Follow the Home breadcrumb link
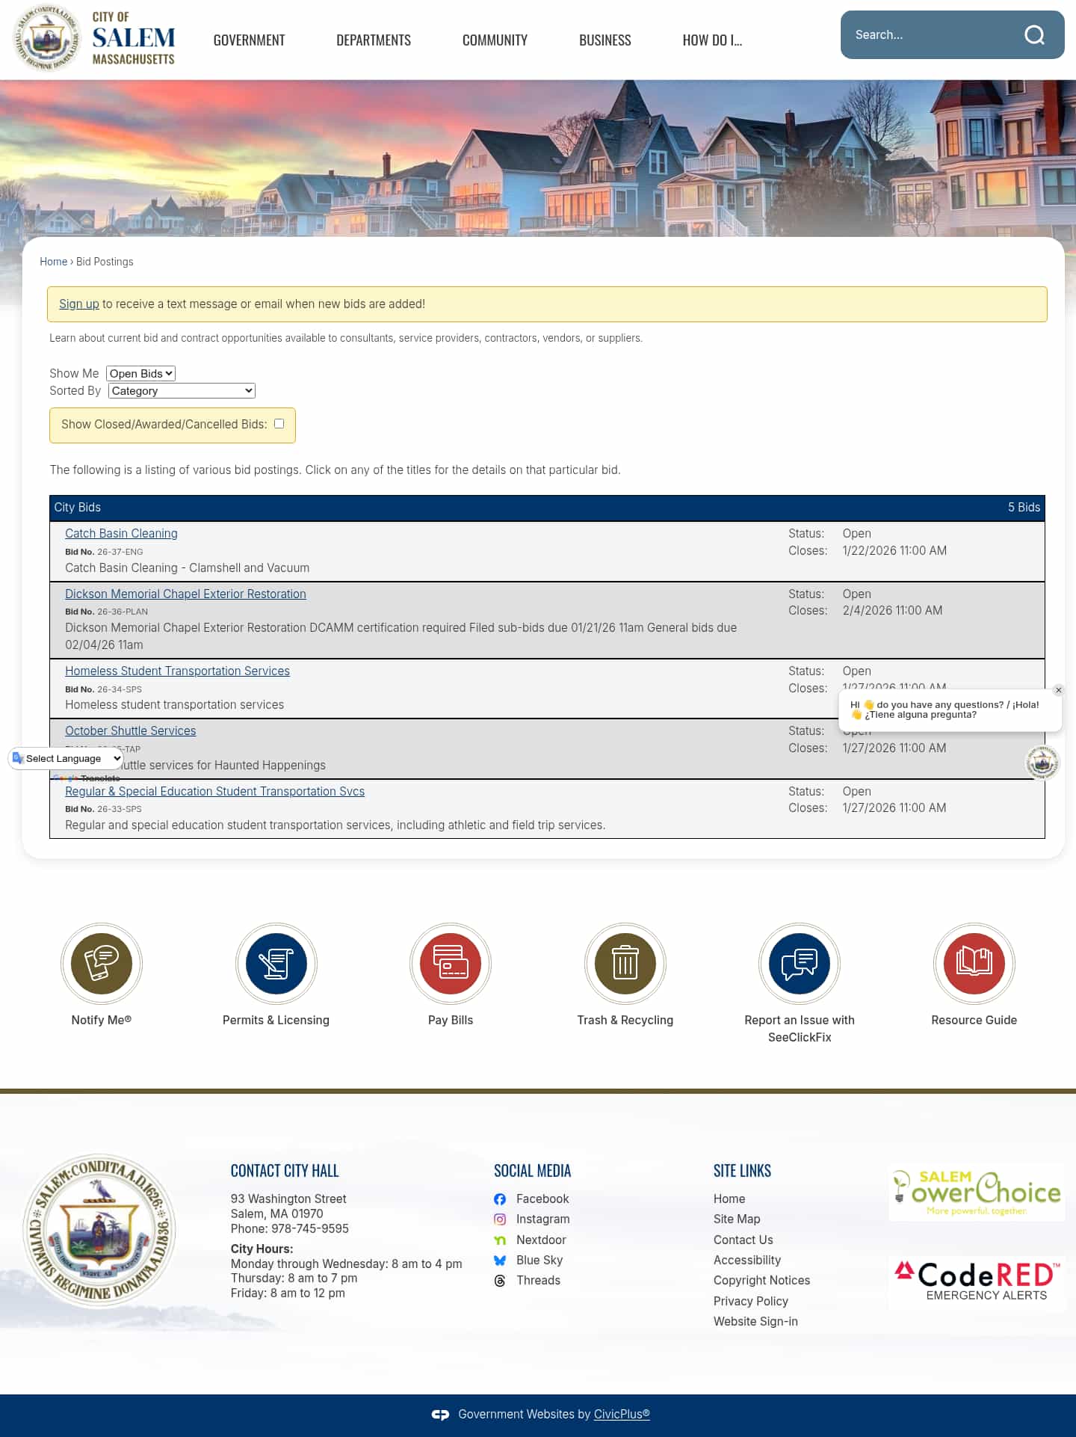Screen dimensions: 1076x1437 click(53, 262)
